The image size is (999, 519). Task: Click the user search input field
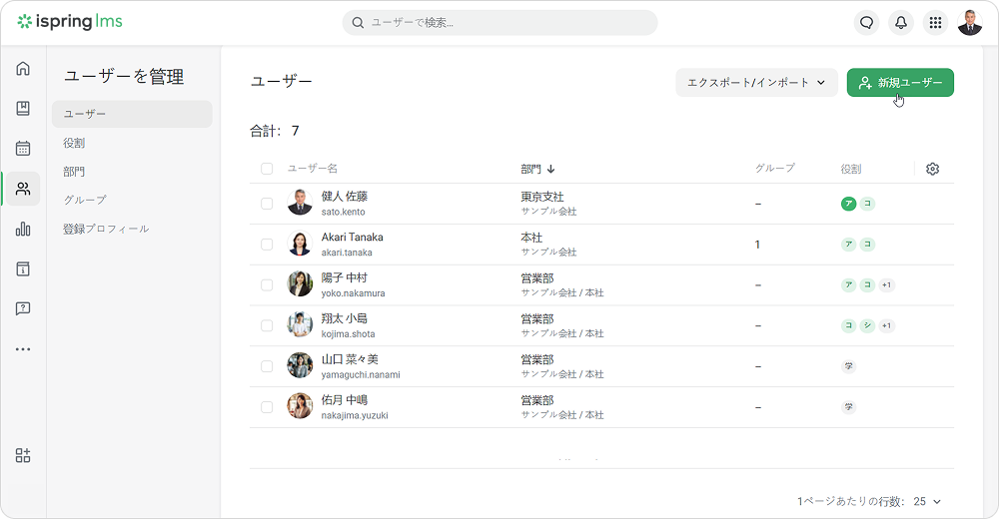click(499, 23)
